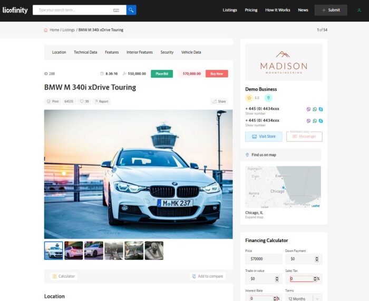Open Listings in top navigation

click(x=230, y=10)
